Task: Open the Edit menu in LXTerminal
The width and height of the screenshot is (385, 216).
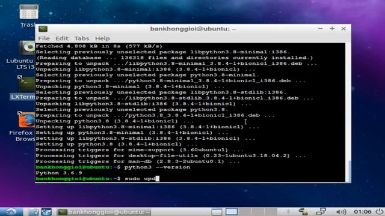Action: tap(61, 38)
